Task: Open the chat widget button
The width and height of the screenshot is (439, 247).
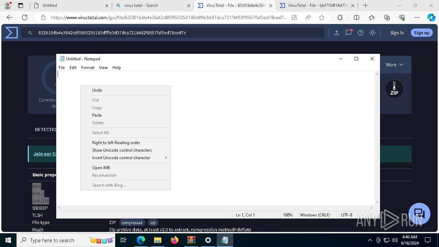Action: [x=419, y=213]
